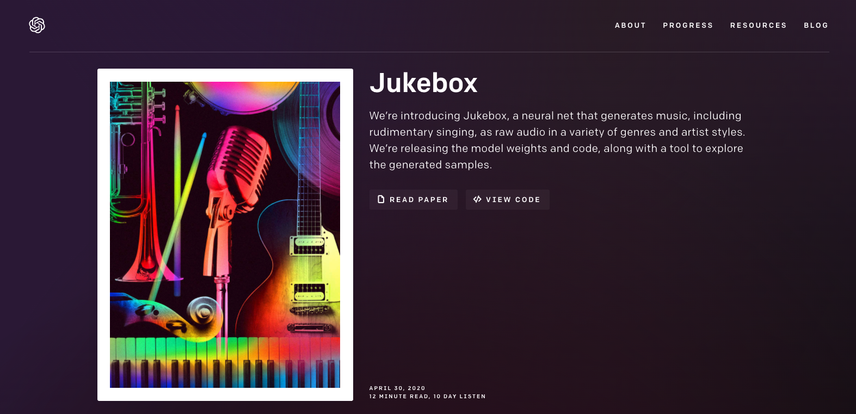The image size is (856, 414).
Task: Click the rainbow piano keys in the artwork
Action: [x=225, y=362]
